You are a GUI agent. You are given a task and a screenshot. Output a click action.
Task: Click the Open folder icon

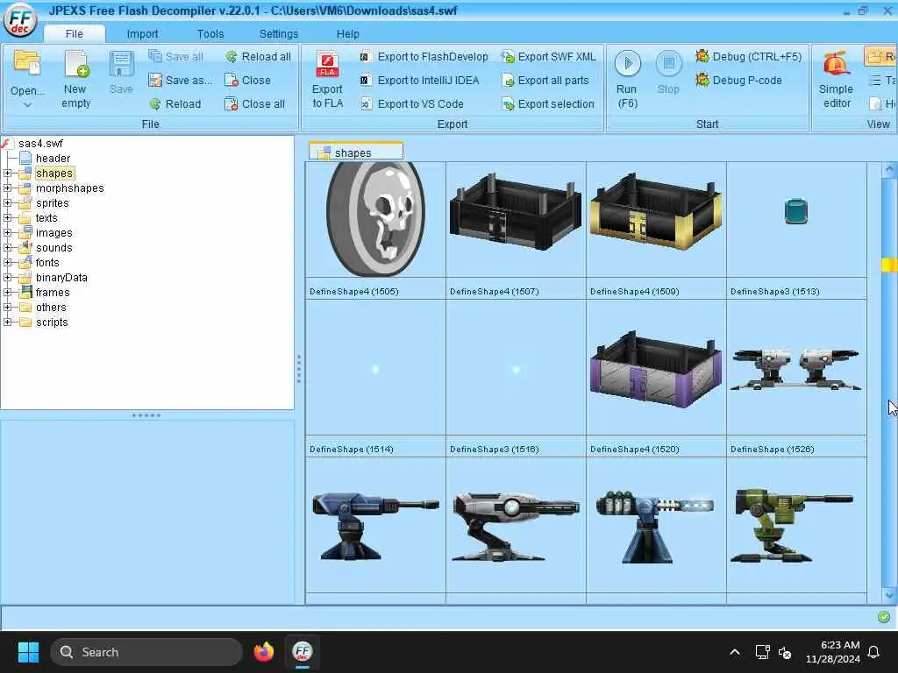click(x=26, y=64)
